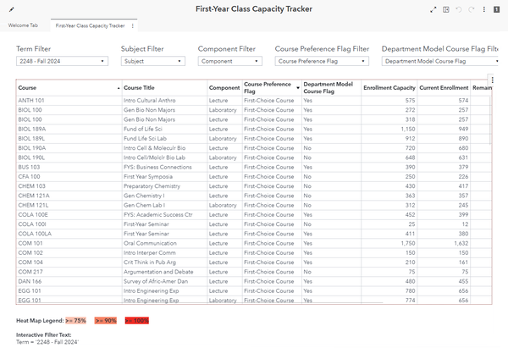Switch to the Welcome Tab
The height and width of the screenshot is (359, 508).
tap(23, 25)
